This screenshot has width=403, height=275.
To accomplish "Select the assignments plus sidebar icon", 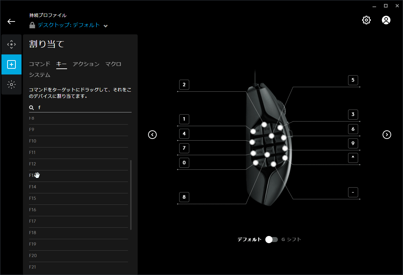I will point(11,64).
